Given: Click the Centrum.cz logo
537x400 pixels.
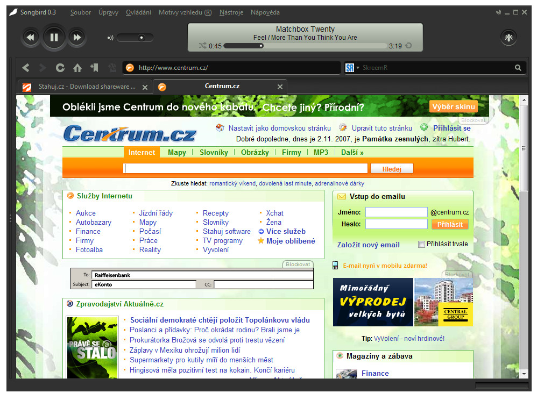Looking at the screenshot, I should click(130, 133).
